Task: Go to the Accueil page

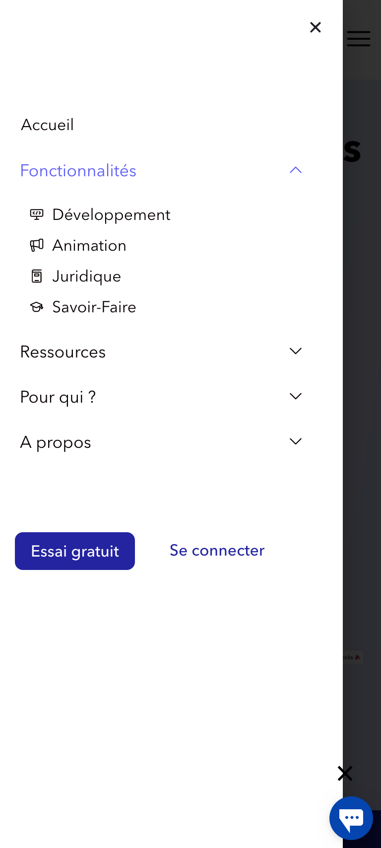Action: (48, 125)
